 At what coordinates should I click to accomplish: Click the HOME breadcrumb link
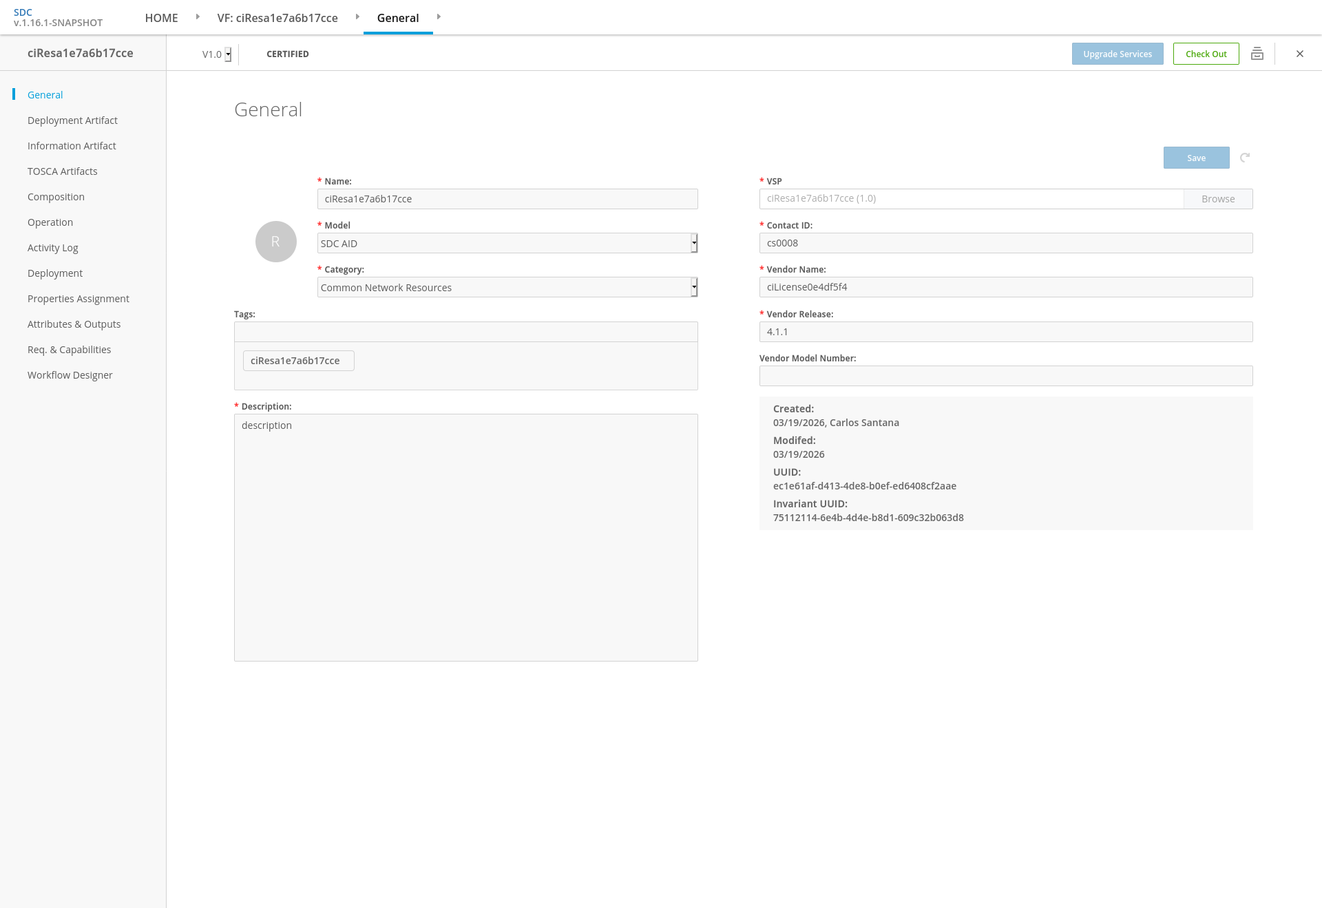tap(161, 18)
